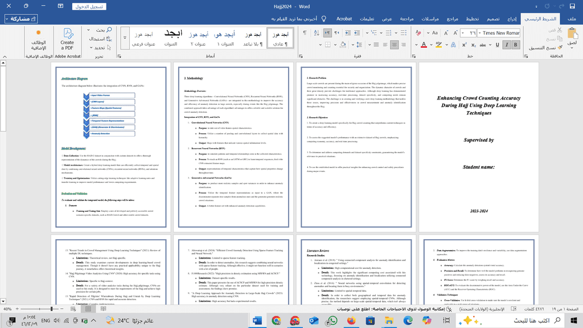This screenshot has height=328, width=583.
Task: Open the Acrobat ribbon tab
Action: pyautogui.click(x=344, y=19)
